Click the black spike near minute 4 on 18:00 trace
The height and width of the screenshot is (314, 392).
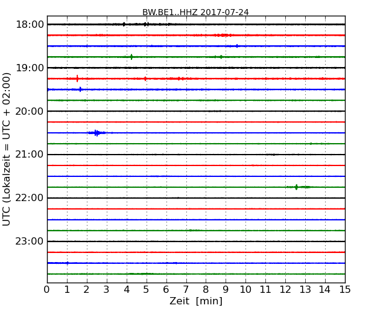(124, 24)
